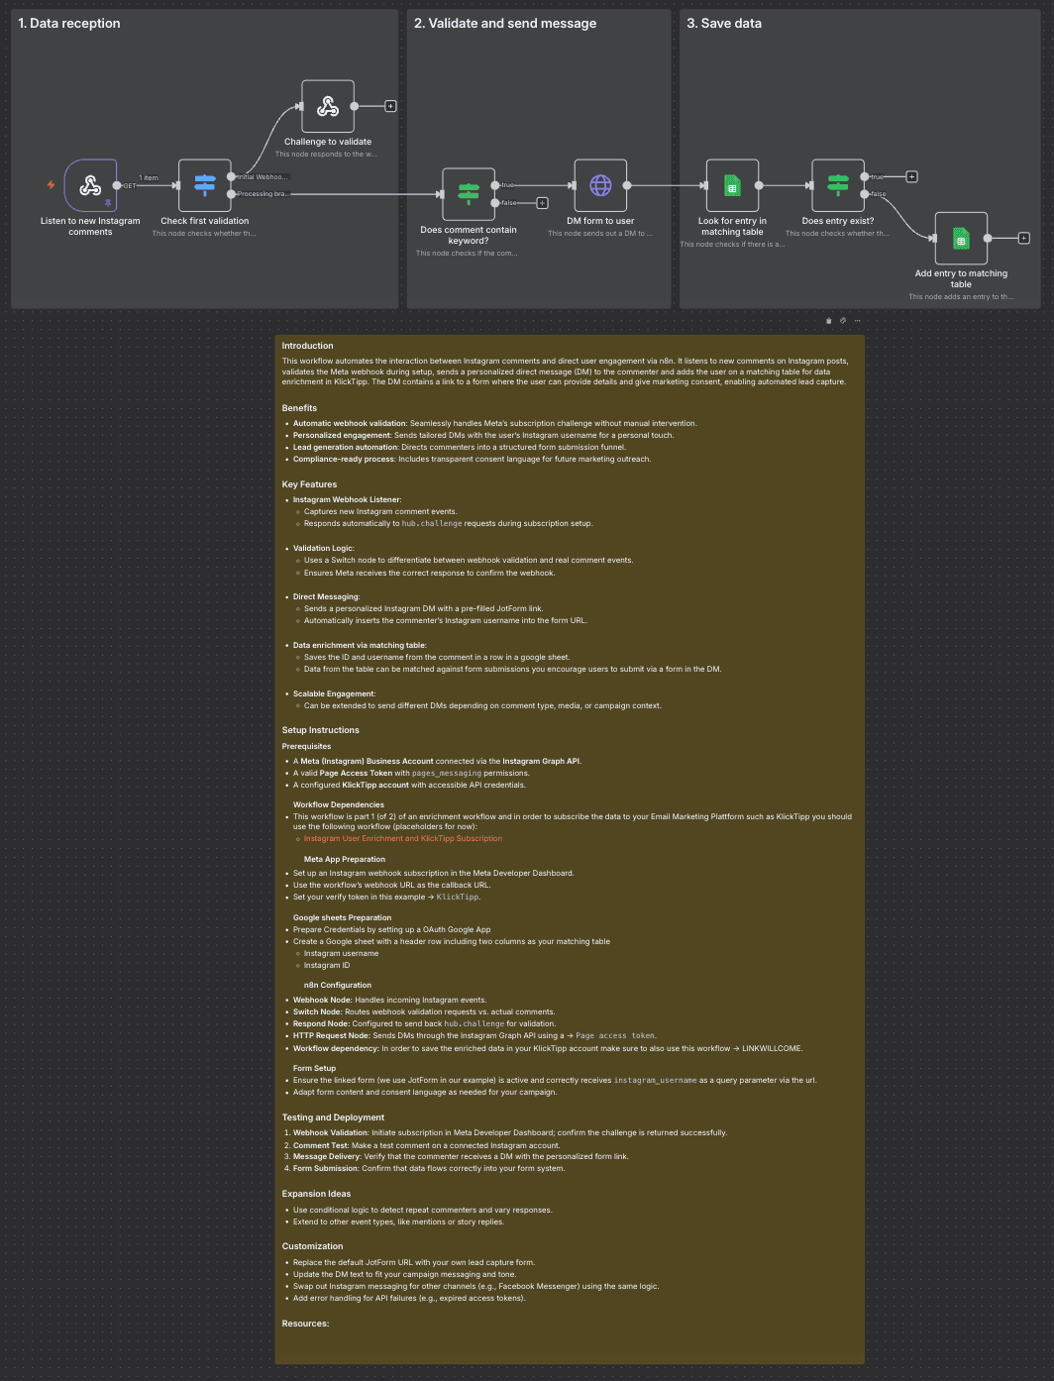The height and width of the screenshot is (1381, 1054).
Task: Add node on keyword false branch
Action: click(543, 203)
